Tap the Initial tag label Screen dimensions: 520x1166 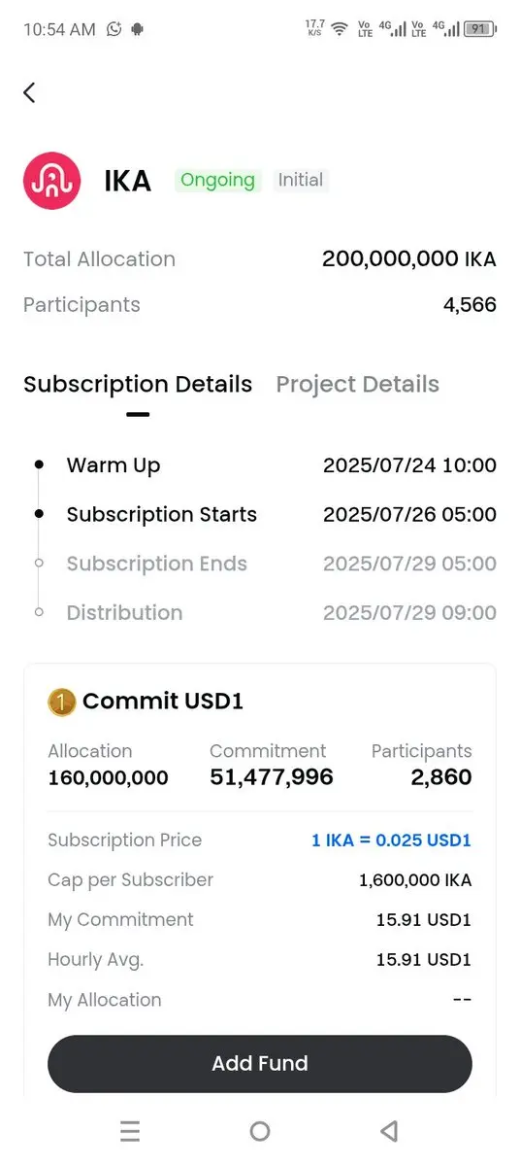click(x=301, y=180)
